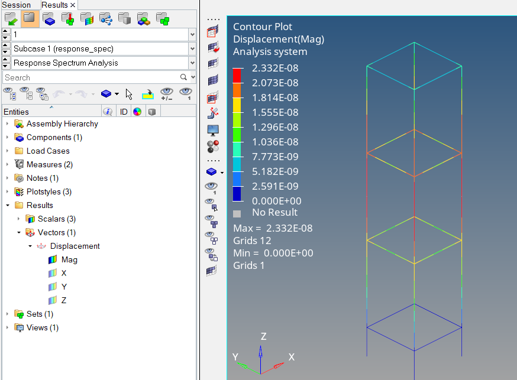Image resolution: width=517 pixels, height=380 pixels.
Task: Click the yellow note annotation icon
Action: 148,95
